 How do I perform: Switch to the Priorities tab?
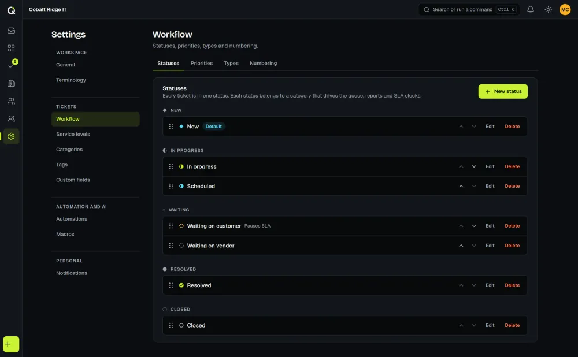(202, 64)
